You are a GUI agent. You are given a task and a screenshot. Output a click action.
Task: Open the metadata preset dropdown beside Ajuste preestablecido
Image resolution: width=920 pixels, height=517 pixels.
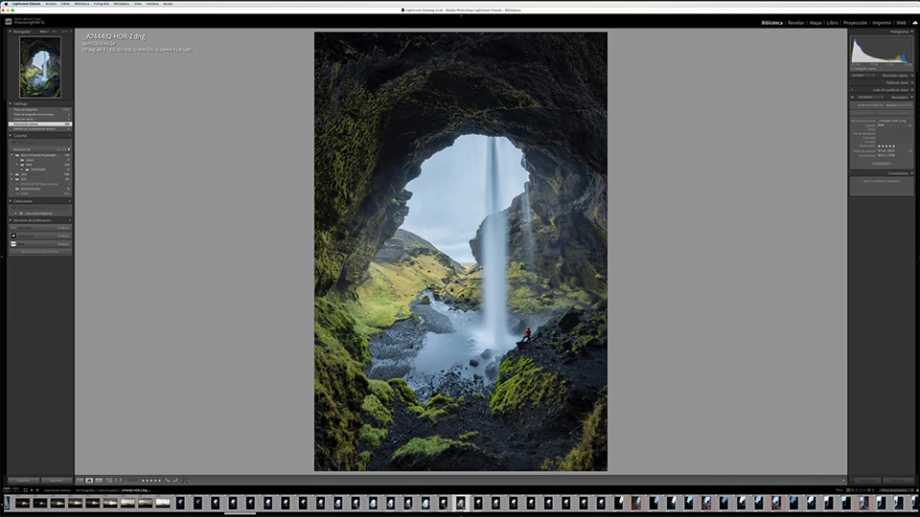(897, 105)
